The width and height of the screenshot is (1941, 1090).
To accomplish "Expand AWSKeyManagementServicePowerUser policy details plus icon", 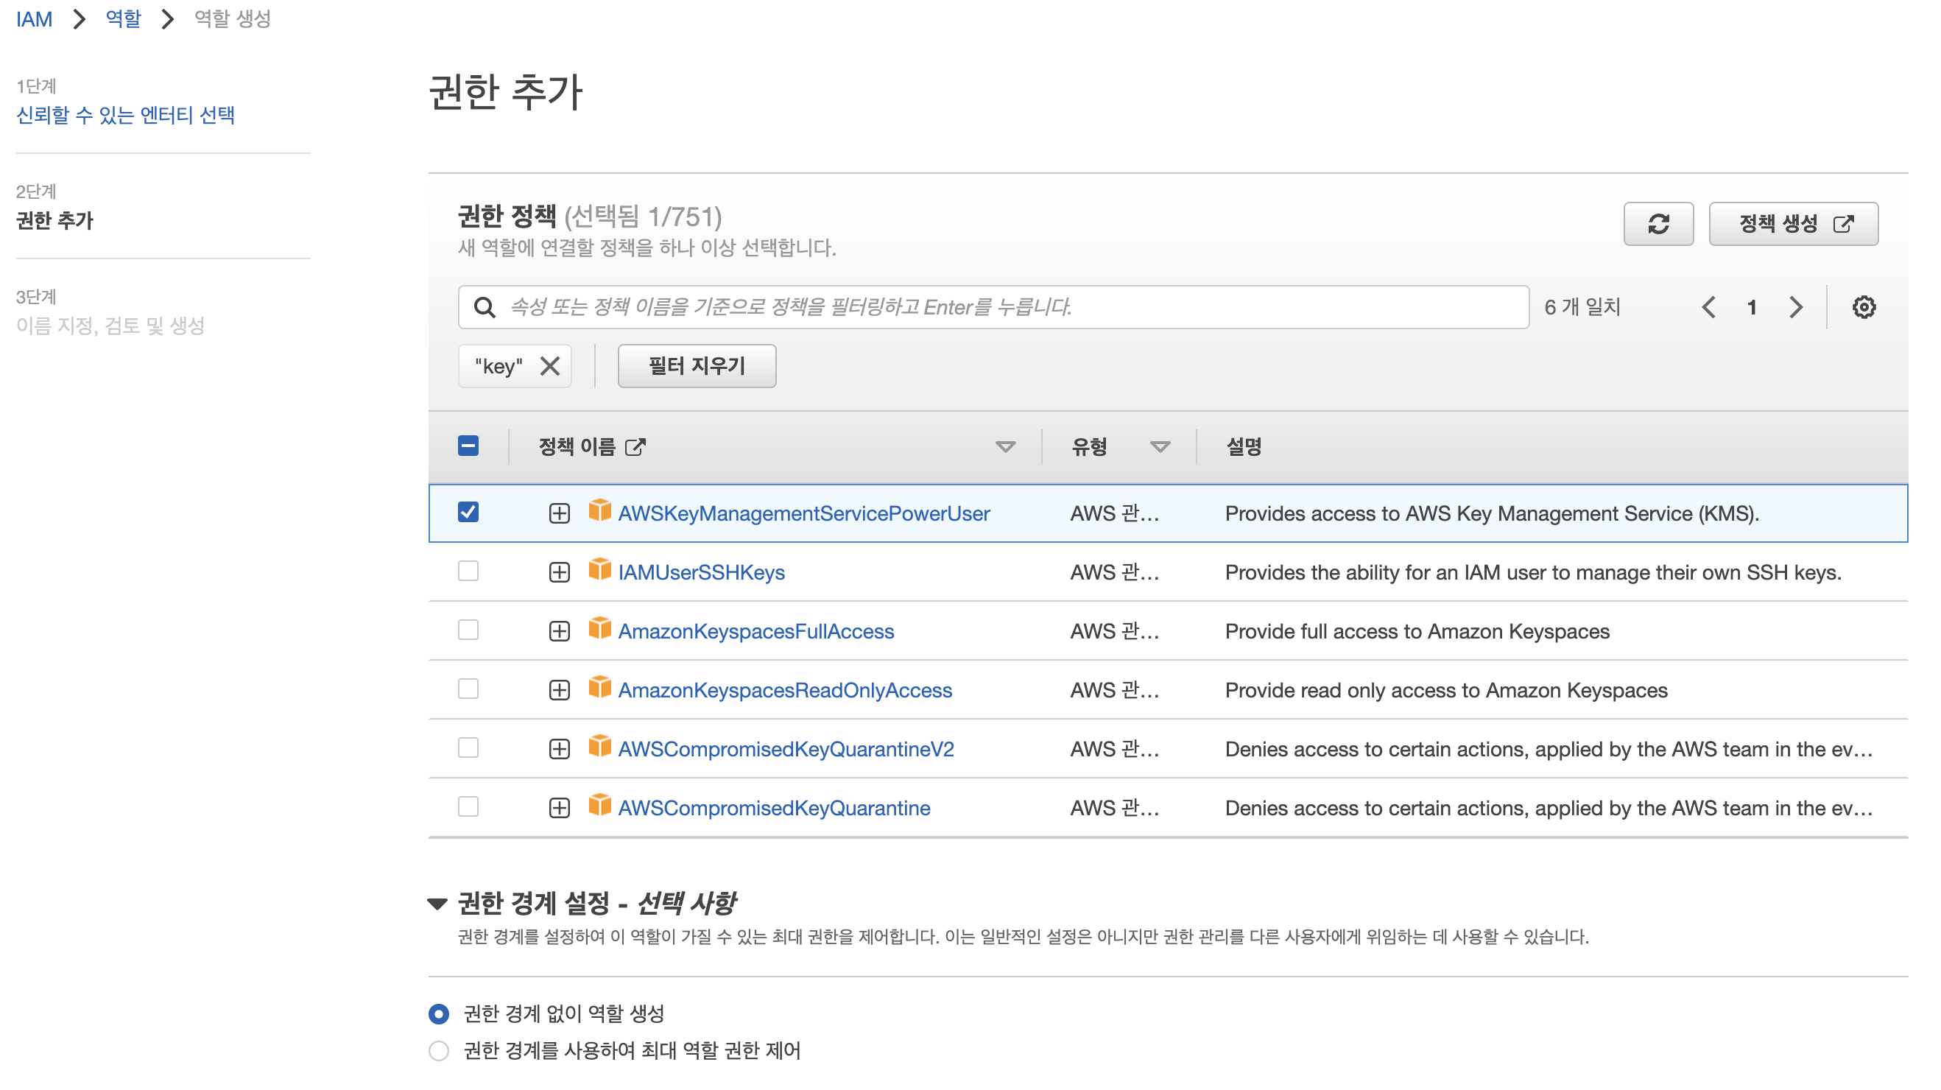I will pyautogui.click(x=559, y=513).
